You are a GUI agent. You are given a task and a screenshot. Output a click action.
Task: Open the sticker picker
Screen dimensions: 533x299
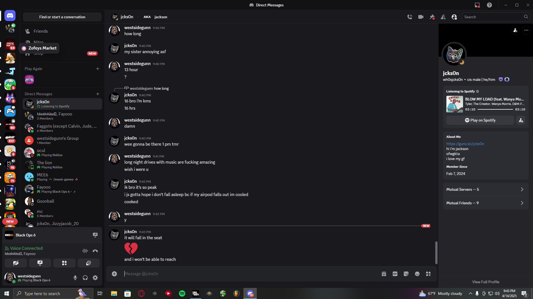click(406, 274)
